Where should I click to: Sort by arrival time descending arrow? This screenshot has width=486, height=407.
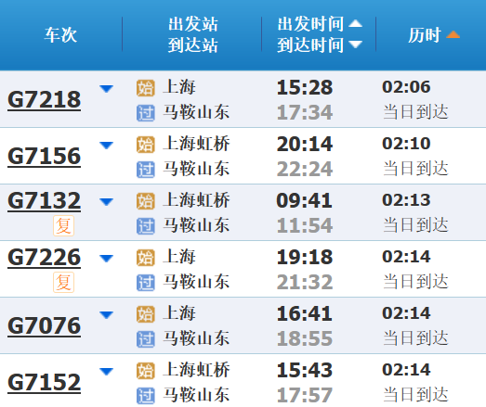(x=355, y=45)
